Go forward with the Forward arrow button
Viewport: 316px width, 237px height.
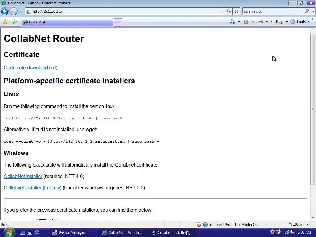[x=14, y=11]
